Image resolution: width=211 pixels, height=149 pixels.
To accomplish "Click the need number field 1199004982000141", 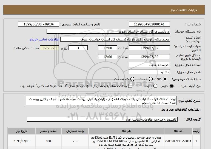I will pos(149,24).
